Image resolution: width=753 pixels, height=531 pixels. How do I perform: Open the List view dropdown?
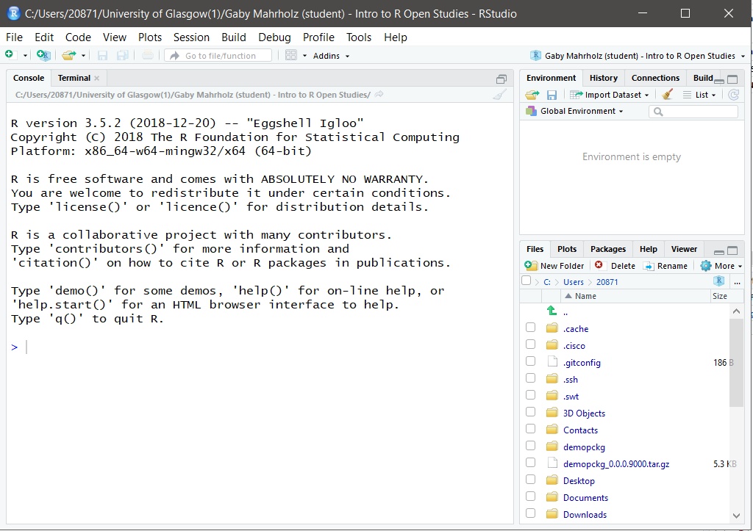pyautogui.click(x=699, y=95)
